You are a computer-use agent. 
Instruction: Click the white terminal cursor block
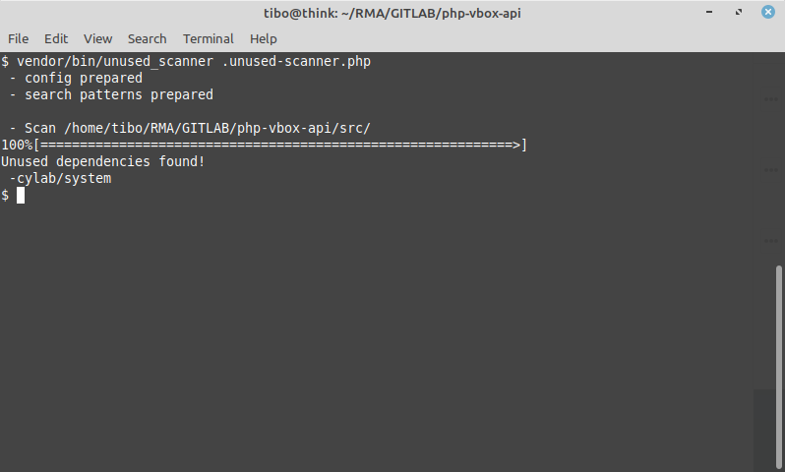[x=21, y=196]
